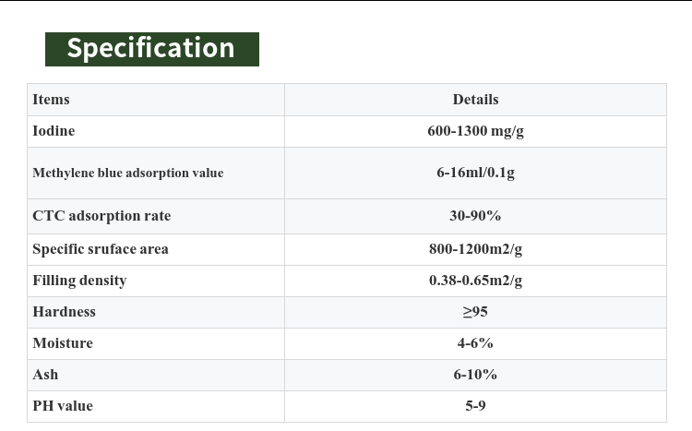Viewport: 692px width, 431px height.
Task: Click the Specification heading banner
Action: tap(152, 49)
